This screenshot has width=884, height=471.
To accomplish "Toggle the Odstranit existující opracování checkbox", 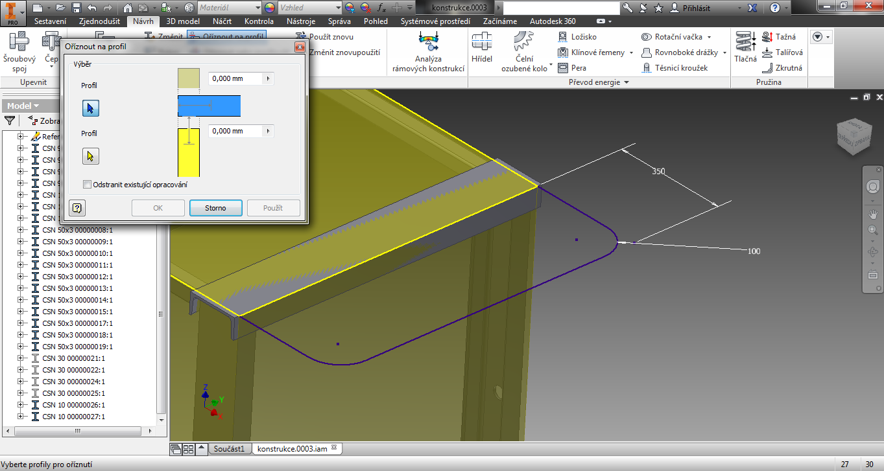I will click(88, 185).
